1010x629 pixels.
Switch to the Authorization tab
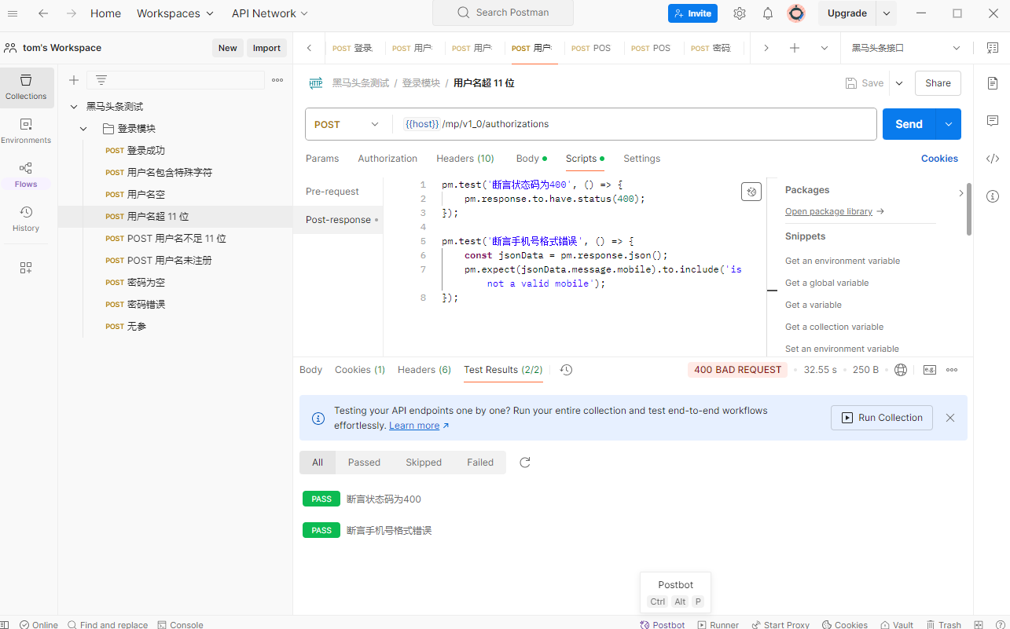coord(387,159)
